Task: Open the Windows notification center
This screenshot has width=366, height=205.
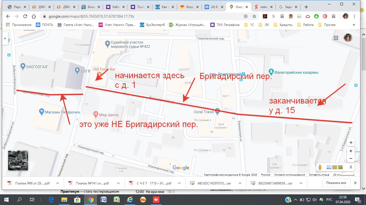Action: [358, 199]
